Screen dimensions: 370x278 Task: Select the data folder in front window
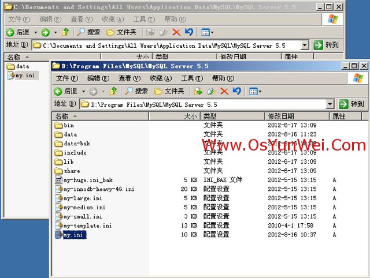click(66, 134)
